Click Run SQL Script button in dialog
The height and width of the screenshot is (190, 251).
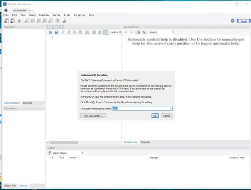point(93,116)
